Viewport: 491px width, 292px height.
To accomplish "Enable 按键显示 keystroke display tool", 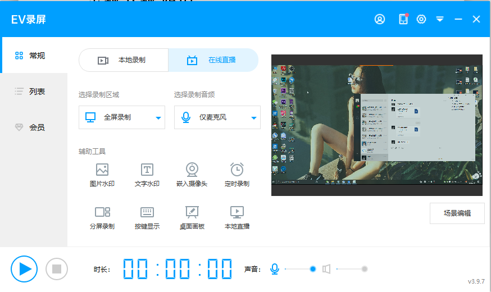I will pos(147,218).
